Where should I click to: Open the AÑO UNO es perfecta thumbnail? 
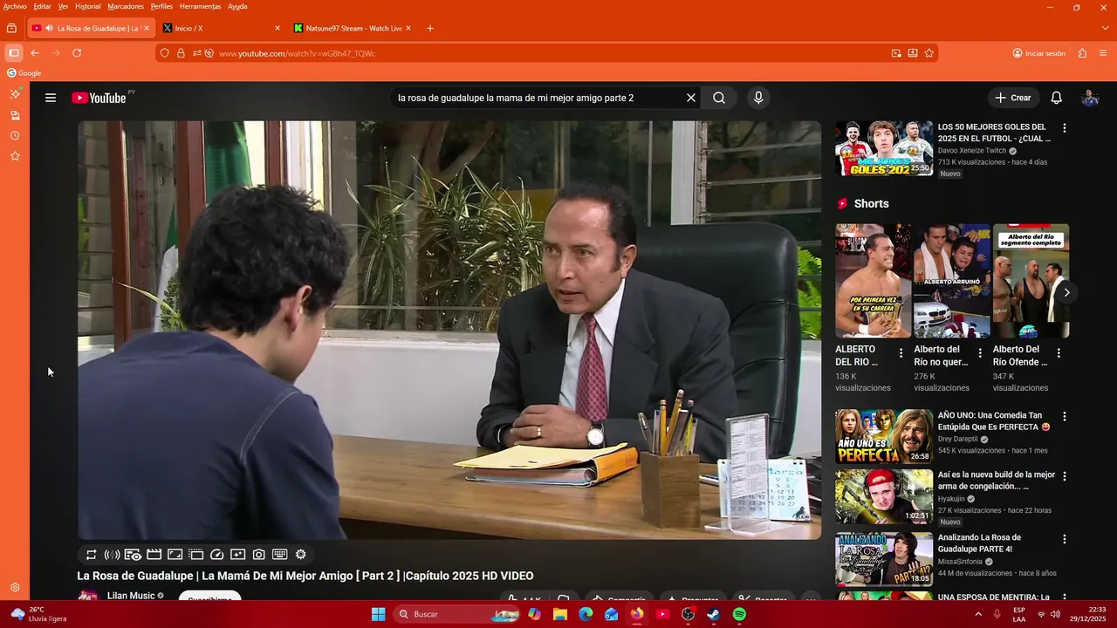pos(884,436)
